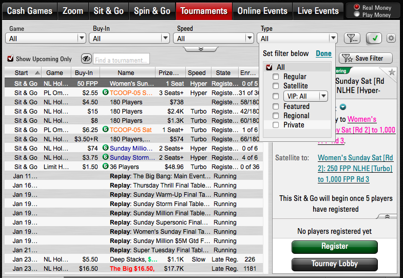Select the Play Money radio button
Image resolution: width=403 pixels, height=278 pixels.
coord(357,14)
